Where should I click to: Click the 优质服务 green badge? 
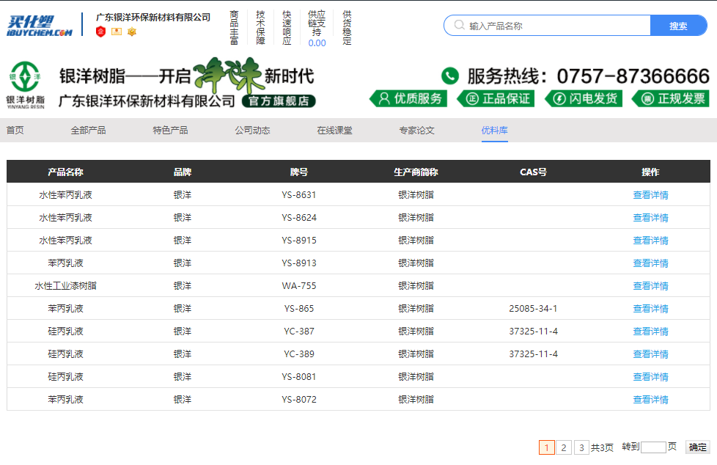[x=408, y=99]
